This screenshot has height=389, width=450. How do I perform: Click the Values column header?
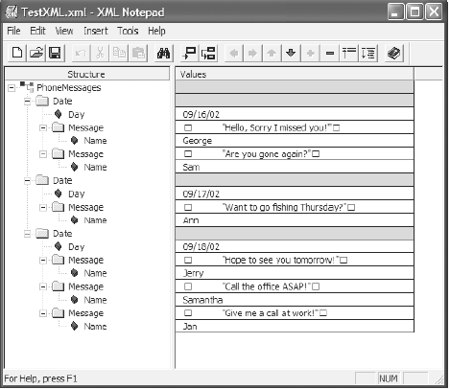295,74
